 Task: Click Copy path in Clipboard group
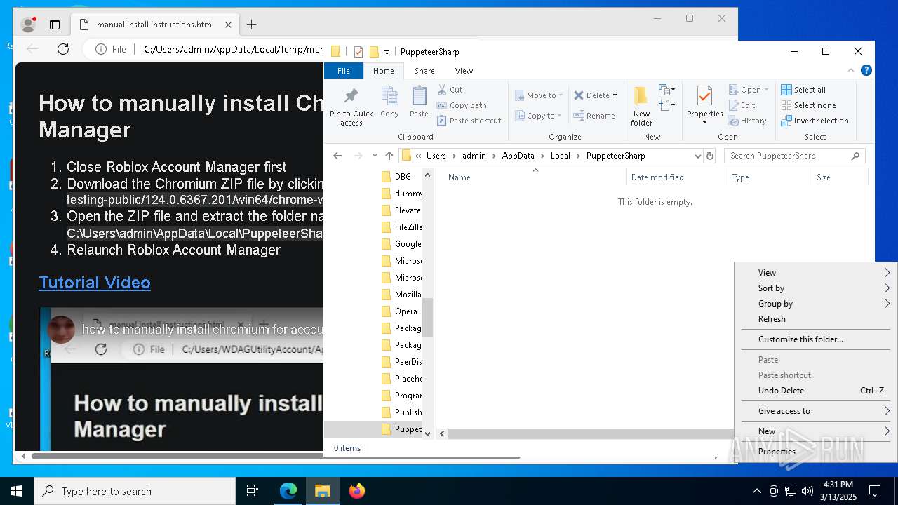[462, 105]
